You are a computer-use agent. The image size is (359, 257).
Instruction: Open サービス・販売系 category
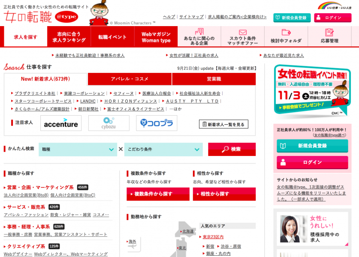tap(26, 207)
